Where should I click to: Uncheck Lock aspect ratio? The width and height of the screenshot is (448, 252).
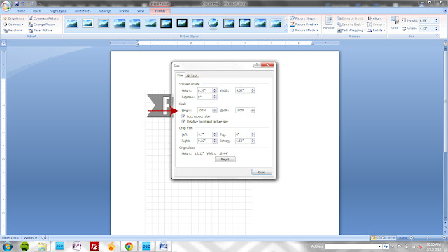point(183,116)
